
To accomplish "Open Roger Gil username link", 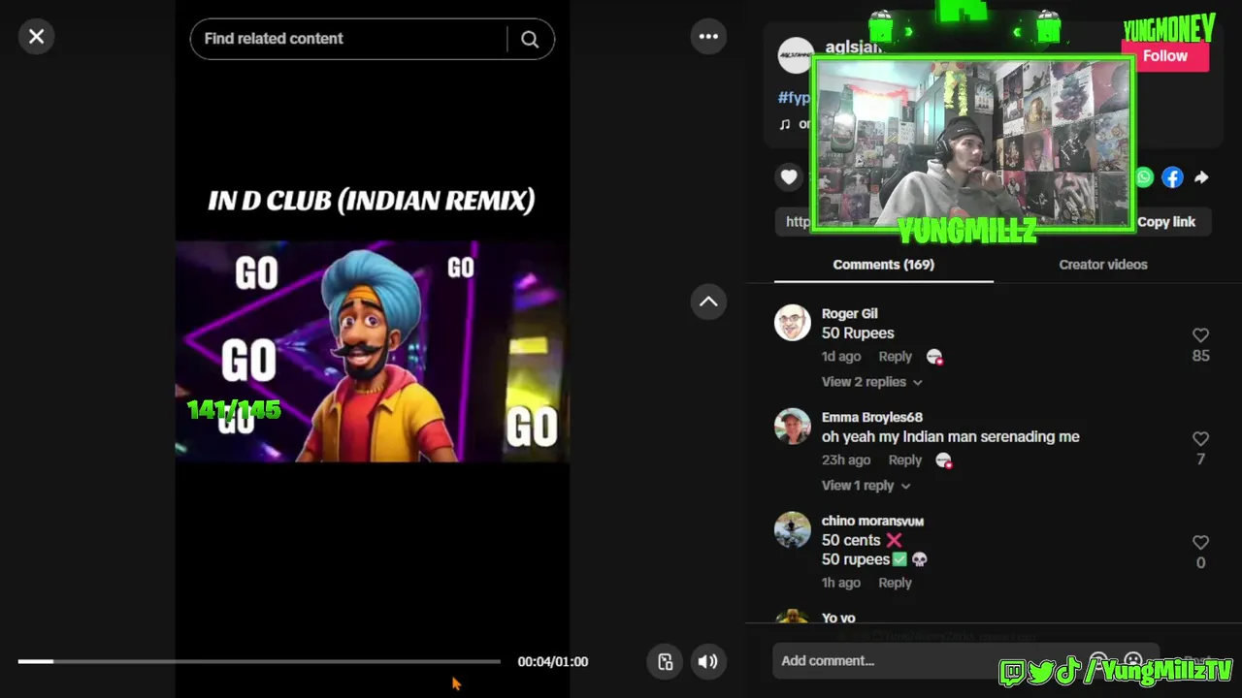I will [x=849, y=314].
